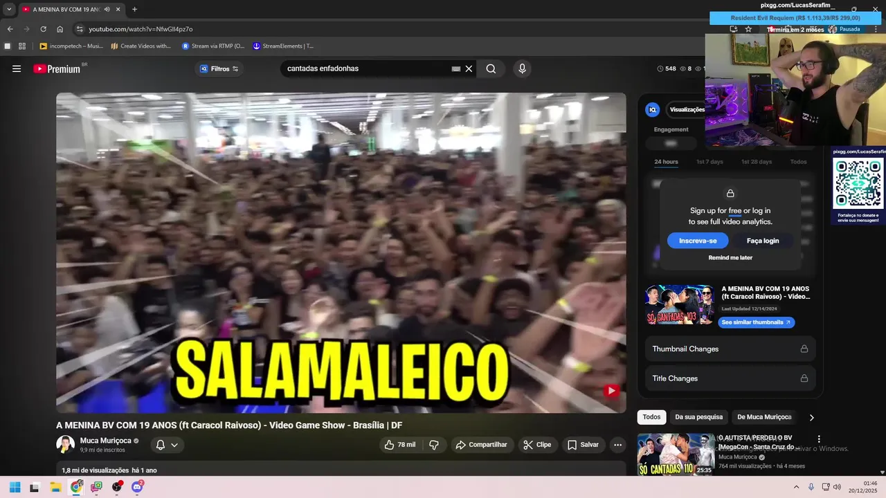
Task: Go back with the browser back arrow
Action: (x=10, y=29)
